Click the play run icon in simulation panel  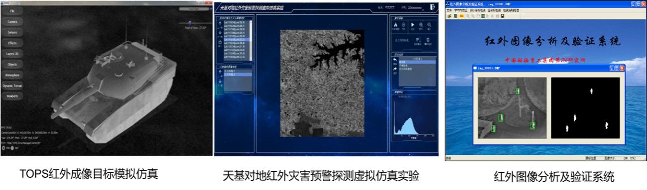point(413,25)
